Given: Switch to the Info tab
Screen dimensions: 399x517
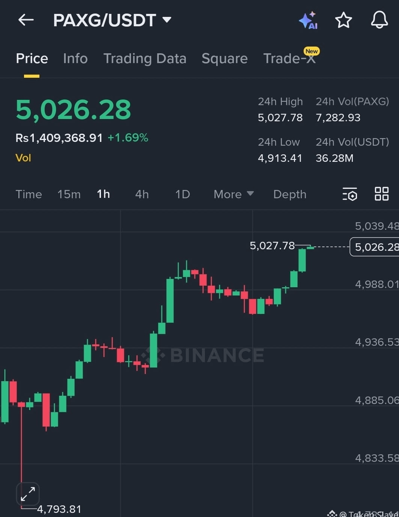Looking at the screenshot, I should 75,59.
